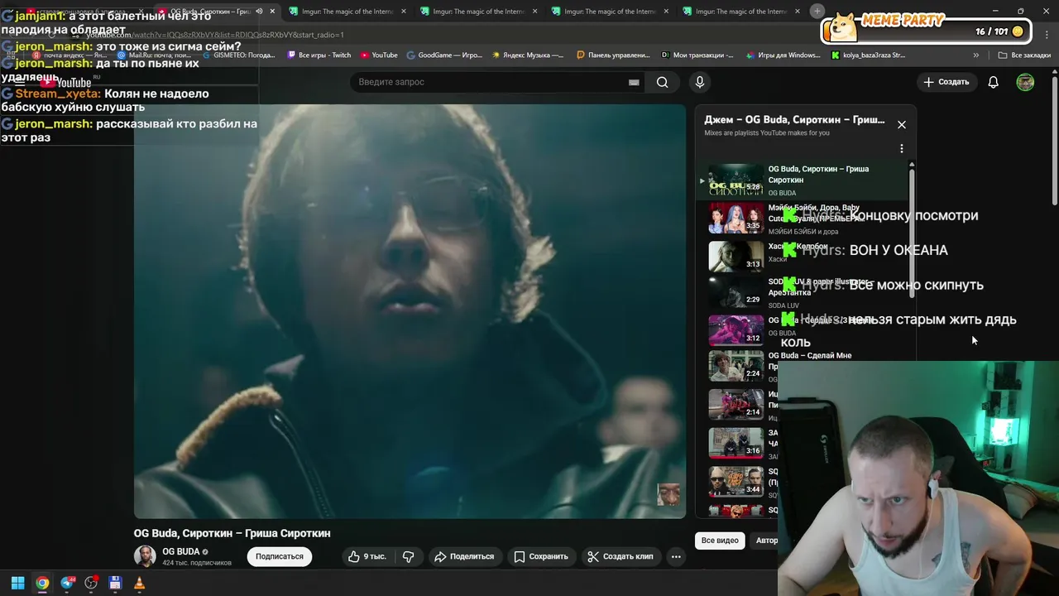Open the on-screen keyboard icon in search box
The width and height of the screenshot is (1059, 596).
634,82
